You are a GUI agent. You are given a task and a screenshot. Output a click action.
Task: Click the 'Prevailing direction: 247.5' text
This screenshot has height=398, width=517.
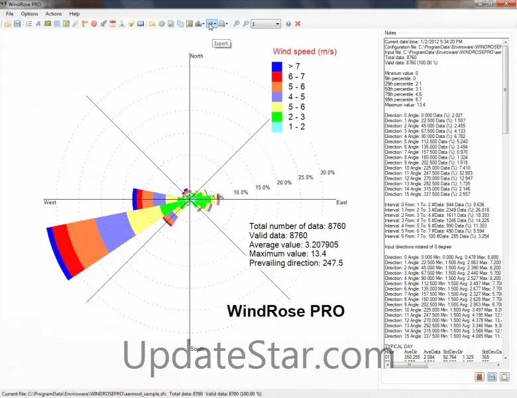coord(296,263)
